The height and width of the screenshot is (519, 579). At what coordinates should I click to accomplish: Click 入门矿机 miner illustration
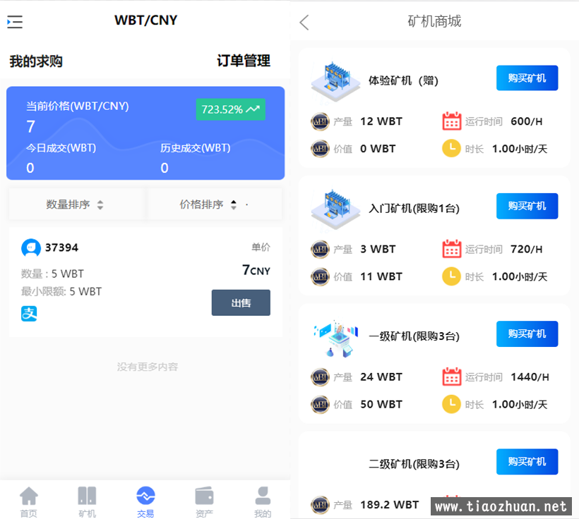[x=335, y=209]
